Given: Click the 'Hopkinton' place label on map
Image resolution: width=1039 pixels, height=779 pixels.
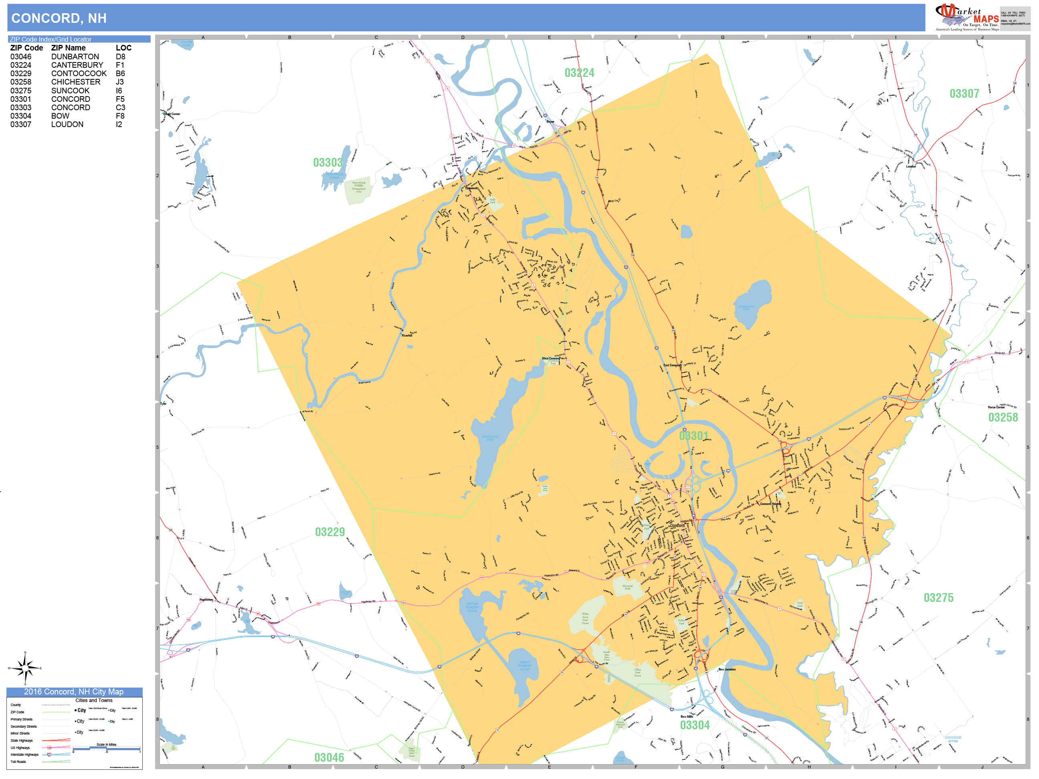Looking at the screenshot, I should (206, 599).
